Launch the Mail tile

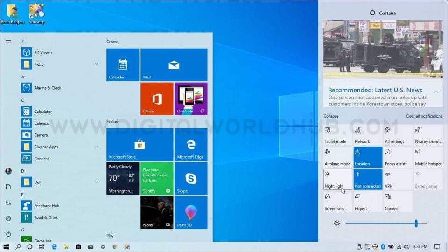pos(174,65)
